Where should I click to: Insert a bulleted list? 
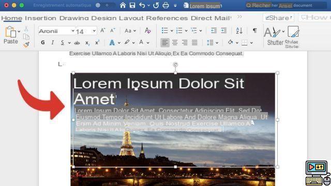coord(164,31)
